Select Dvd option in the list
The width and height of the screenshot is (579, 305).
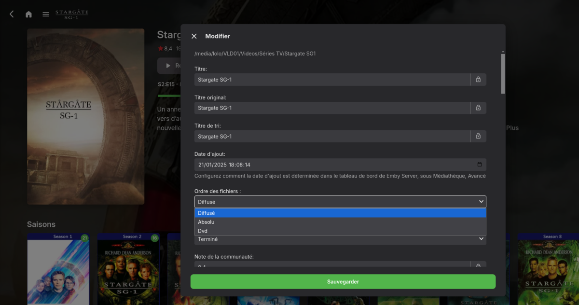pos(340,231)
